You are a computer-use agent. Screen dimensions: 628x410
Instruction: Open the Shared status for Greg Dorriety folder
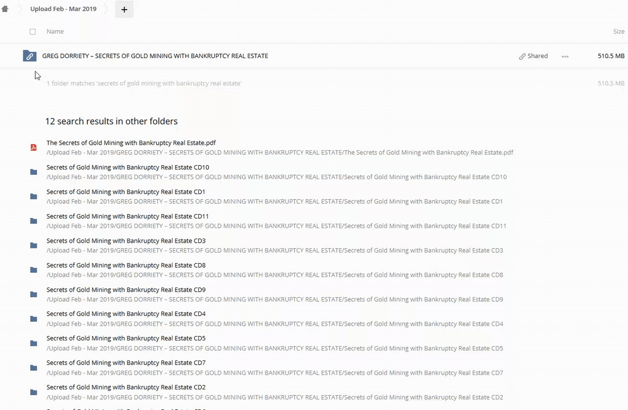(533, 56)
